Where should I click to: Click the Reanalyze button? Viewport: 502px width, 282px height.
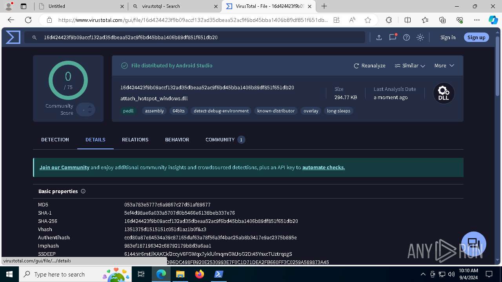369,65
